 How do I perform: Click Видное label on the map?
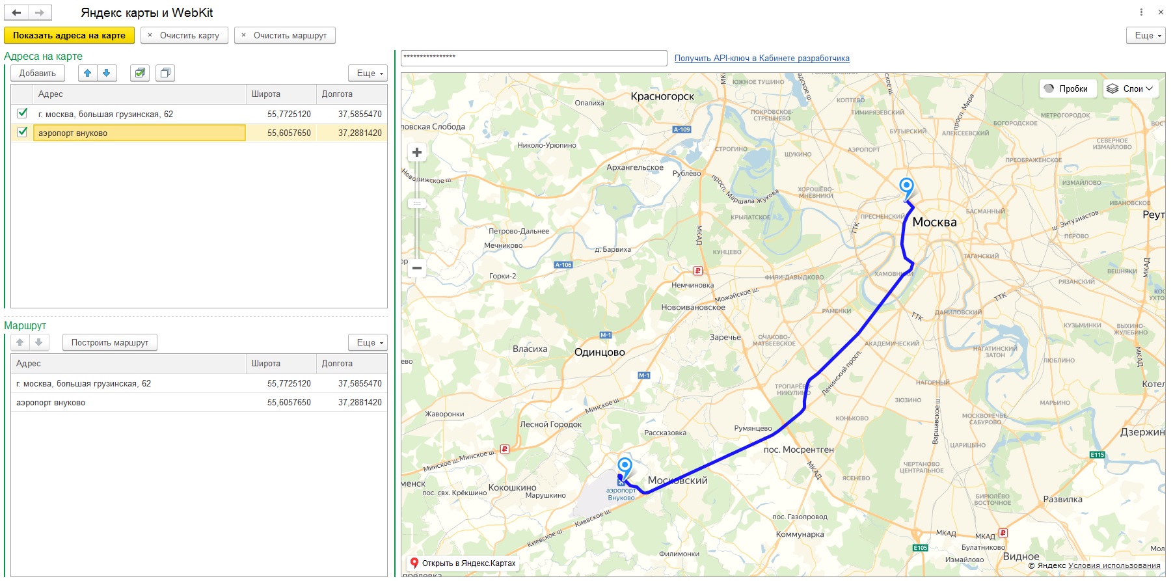(x=1021, y=556)
